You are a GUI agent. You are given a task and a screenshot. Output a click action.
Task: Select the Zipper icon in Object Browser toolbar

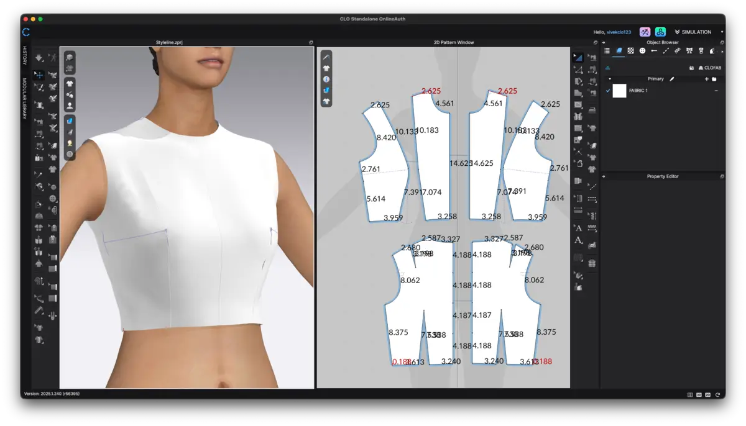pyautogui.click(x=701, y=50)
